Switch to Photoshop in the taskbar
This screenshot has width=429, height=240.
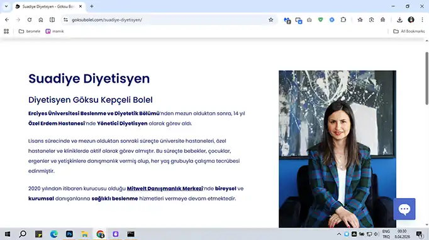[x=69, y=234]
